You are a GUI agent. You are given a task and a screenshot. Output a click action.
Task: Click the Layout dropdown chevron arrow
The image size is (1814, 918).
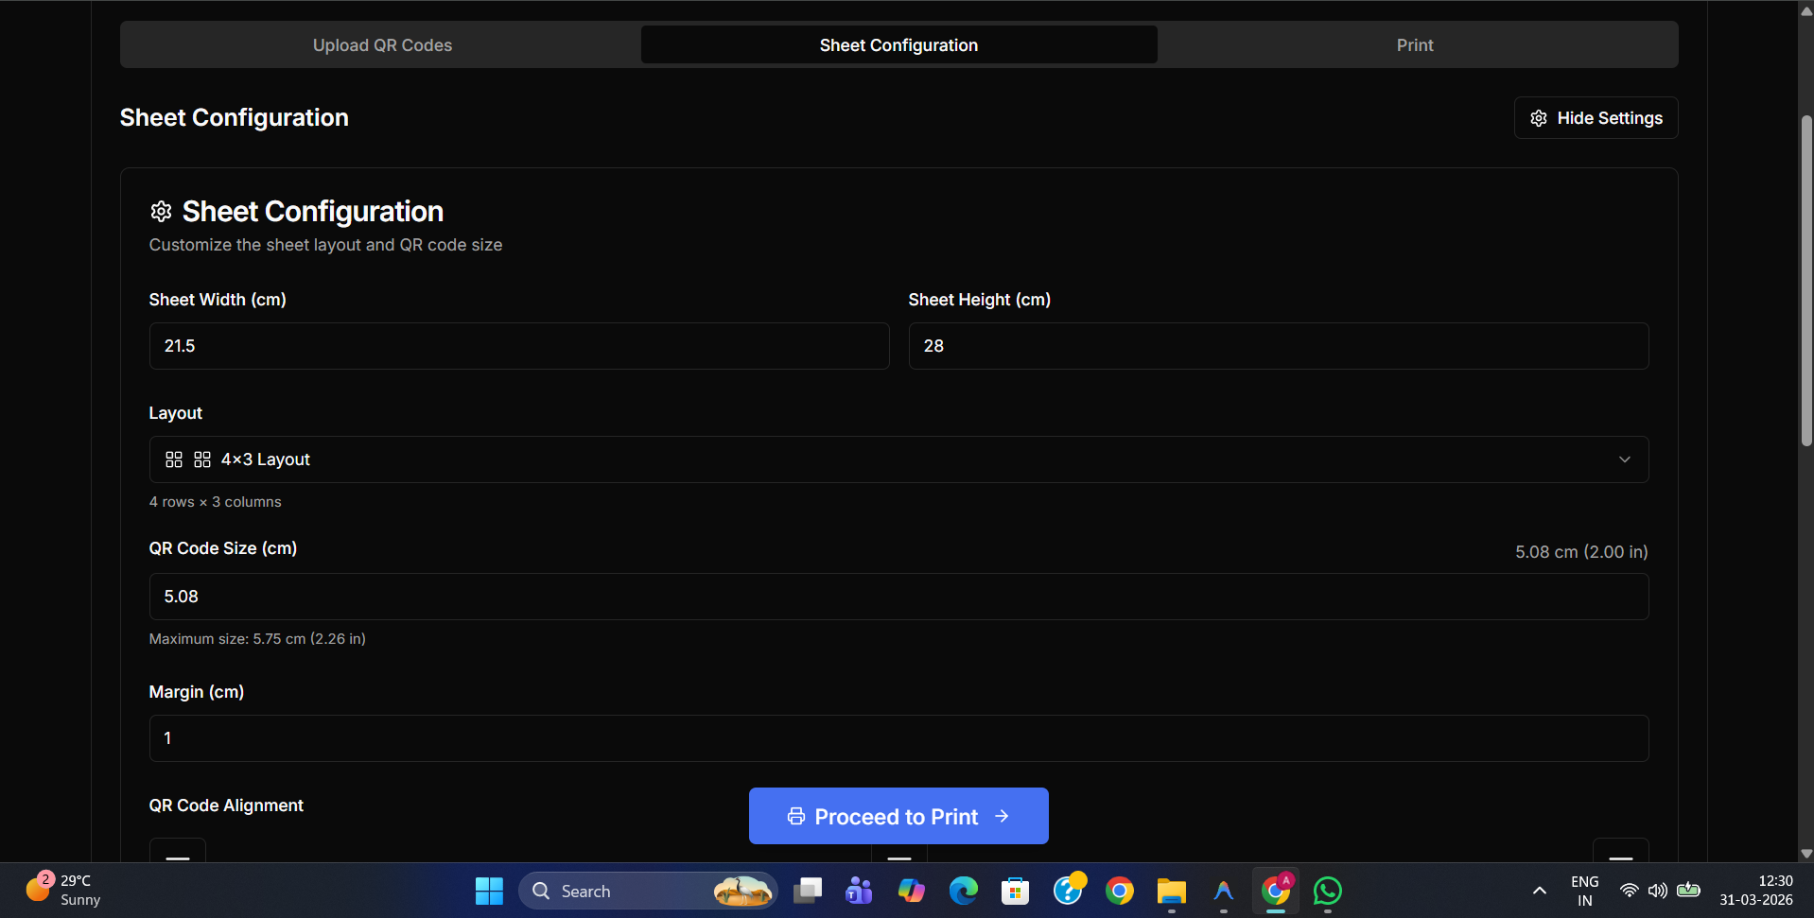coord(1624,459)
